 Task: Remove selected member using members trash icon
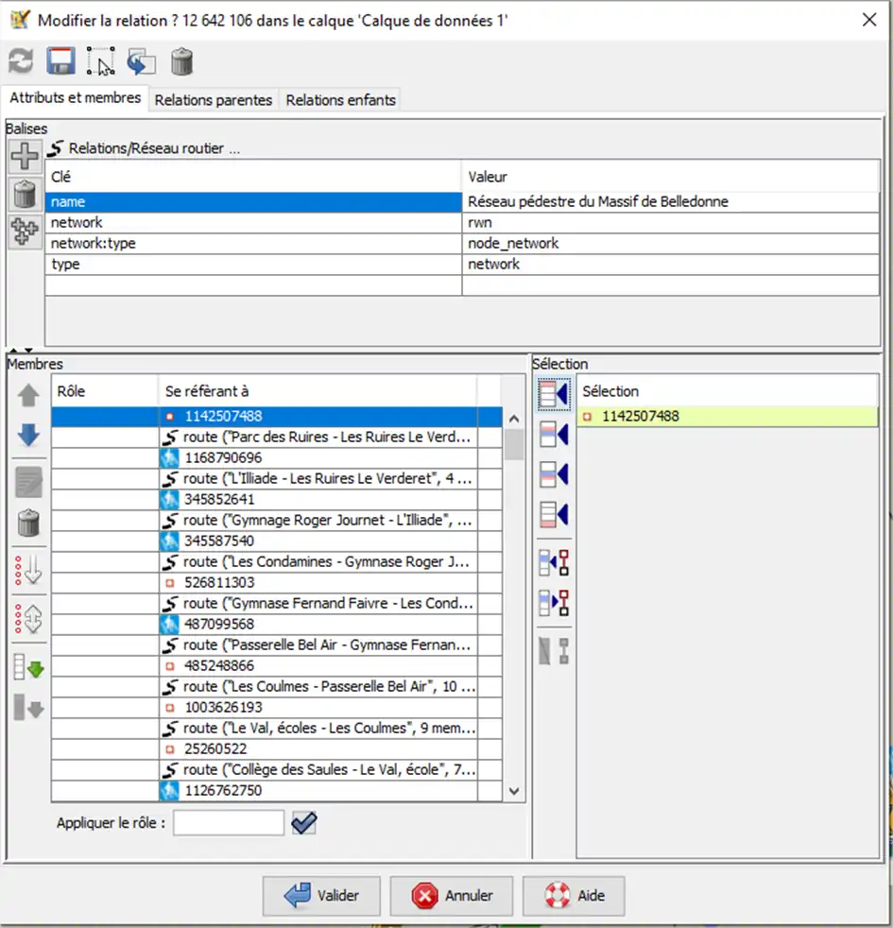tap(28, 522)
